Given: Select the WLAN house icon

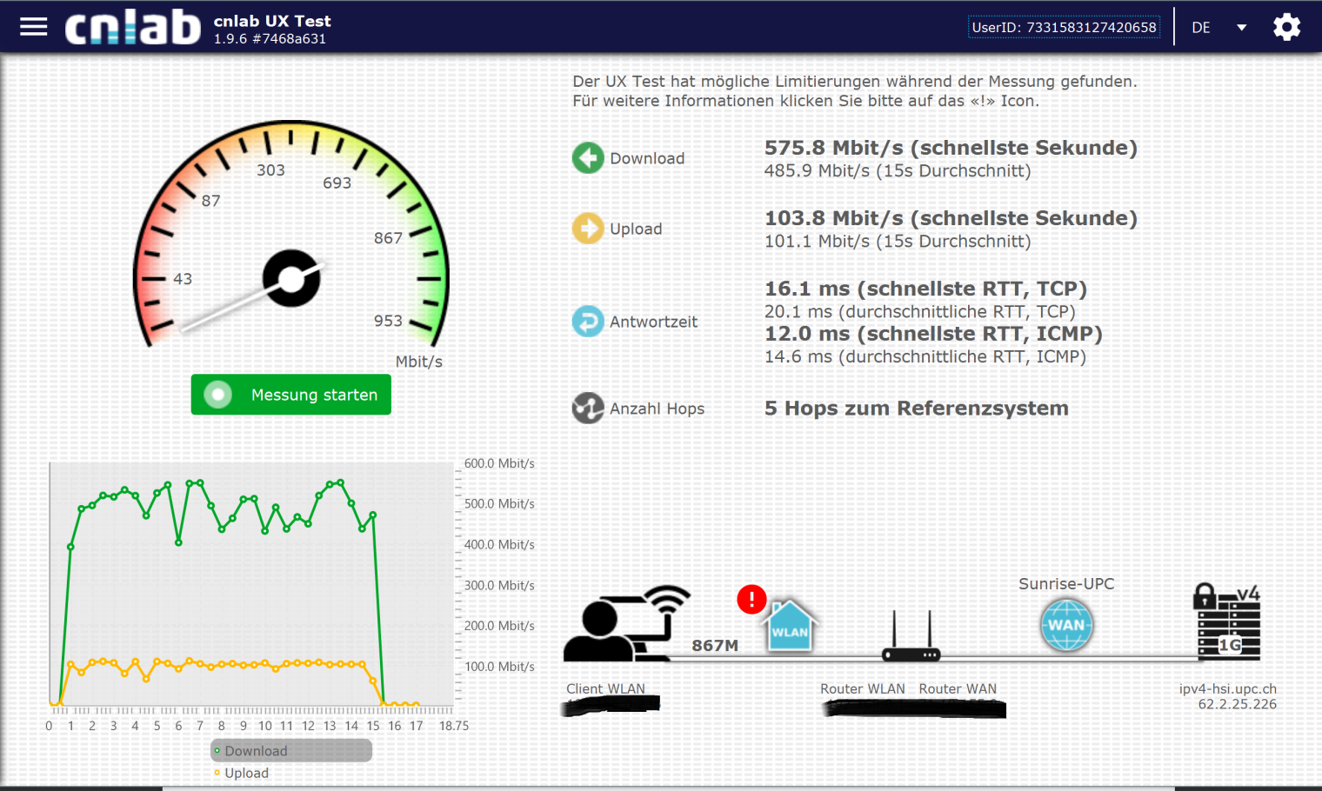Looking at the screenshot, I should [x=790, y=627].
